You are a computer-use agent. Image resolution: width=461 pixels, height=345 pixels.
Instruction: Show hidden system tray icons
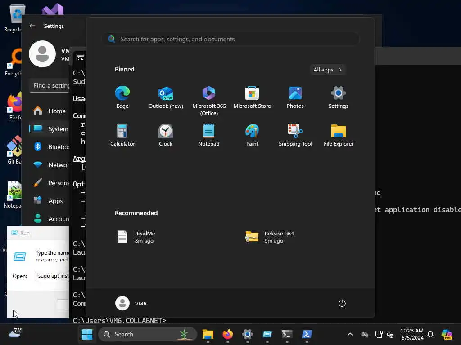click(350, 334)
